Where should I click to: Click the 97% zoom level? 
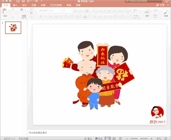coord(159,139)
